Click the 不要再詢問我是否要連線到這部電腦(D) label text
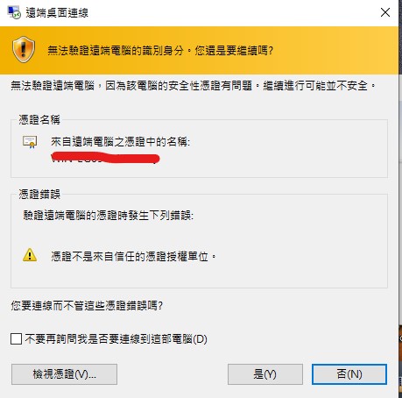 [x=116, y=339]
